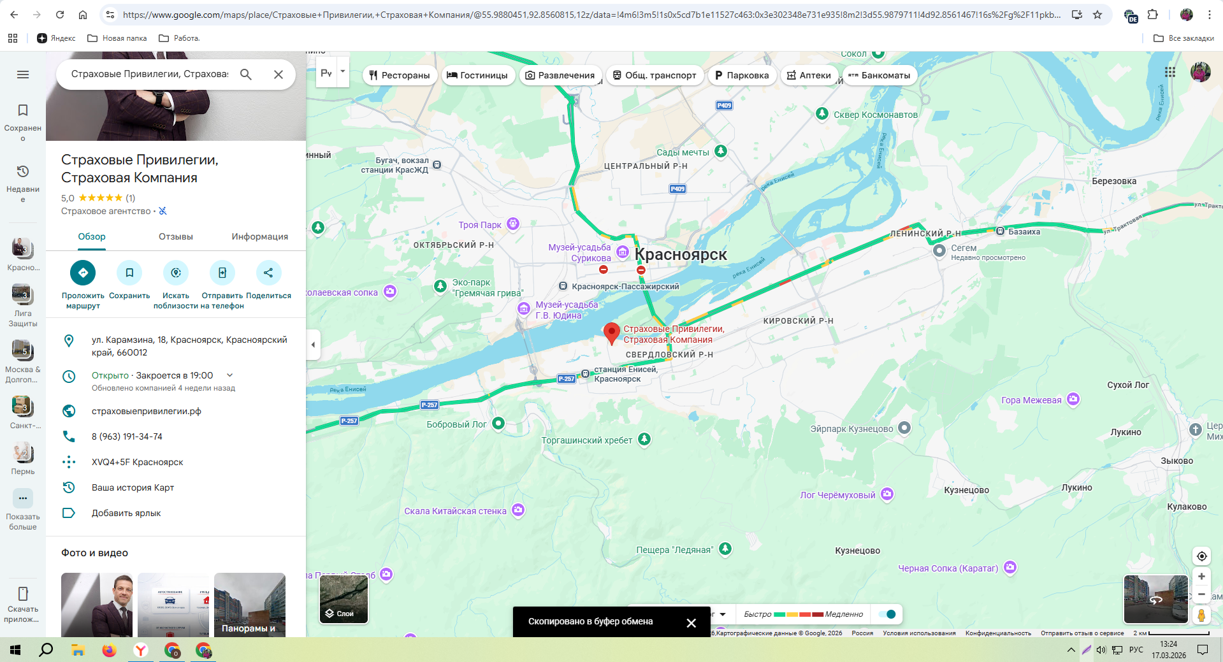This screenshot has width=1223, height=662.
Task: Show my current location
Action: pos(1201,556)
